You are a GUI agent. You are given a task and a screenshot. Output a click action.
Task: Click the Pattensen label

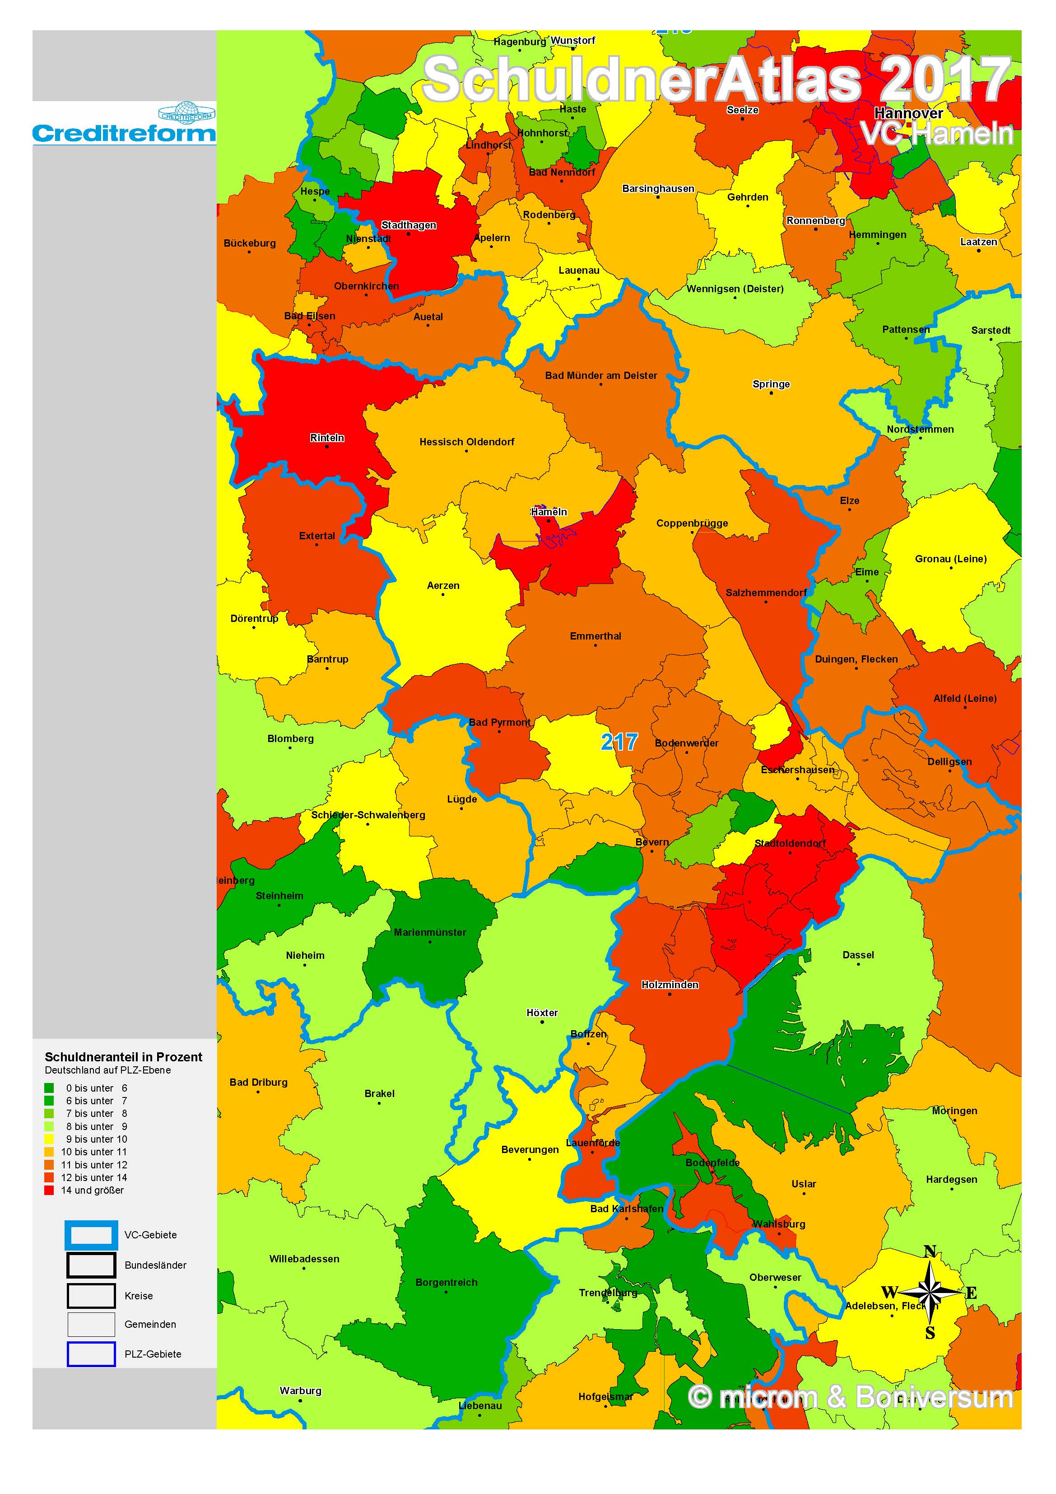coord(906,330)
